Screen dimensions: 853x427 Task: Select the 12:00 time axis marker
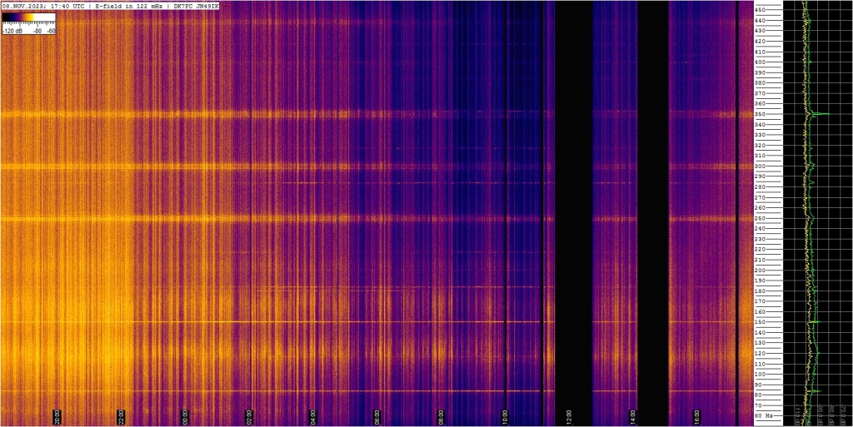point(568,417)
